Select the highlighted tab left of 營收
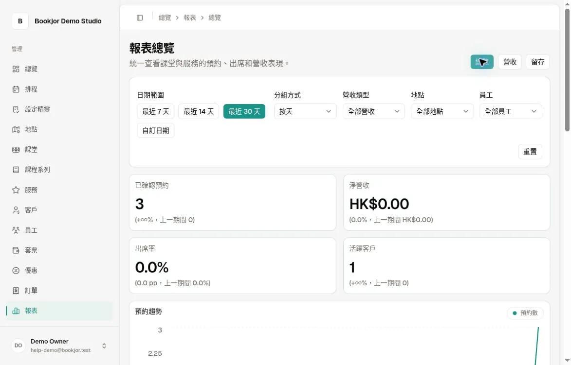 tap(482, 62)
